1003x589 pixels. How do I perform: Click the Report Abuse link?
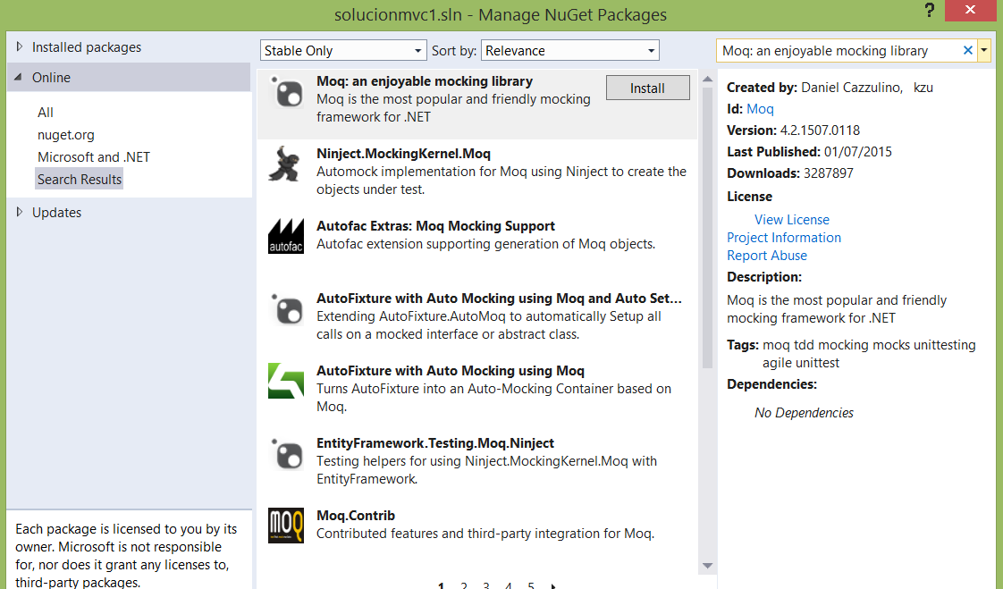click(767, 255)
